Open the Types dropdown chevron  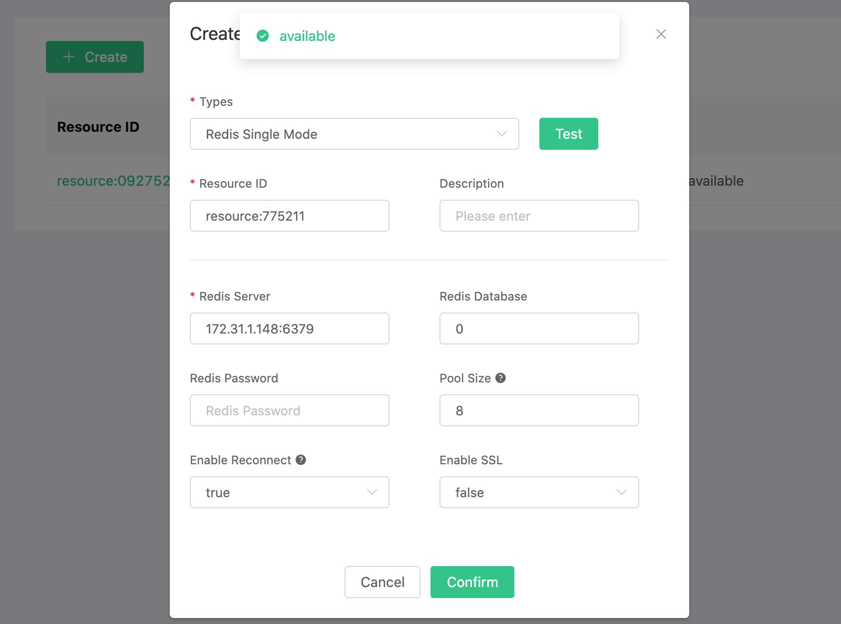501,134
